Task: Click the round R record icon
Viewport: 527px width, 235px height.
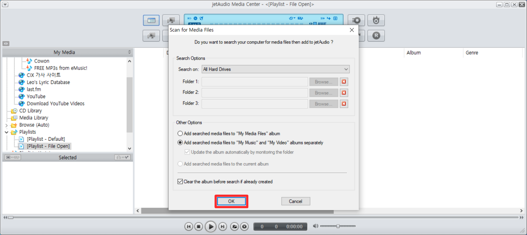Action: pyautogui.click(x=376, y=36)
